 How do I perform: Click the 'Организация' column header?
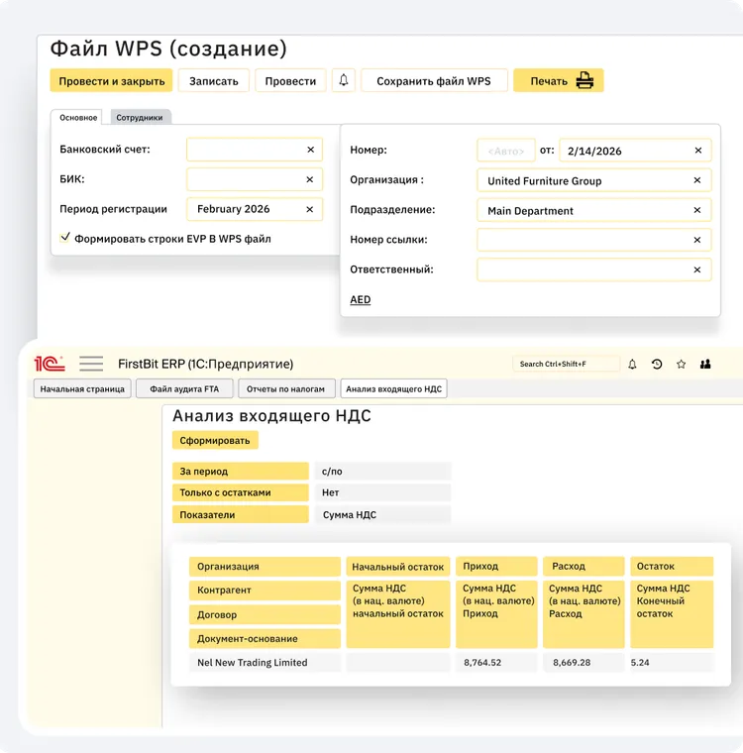pos(265,566)
